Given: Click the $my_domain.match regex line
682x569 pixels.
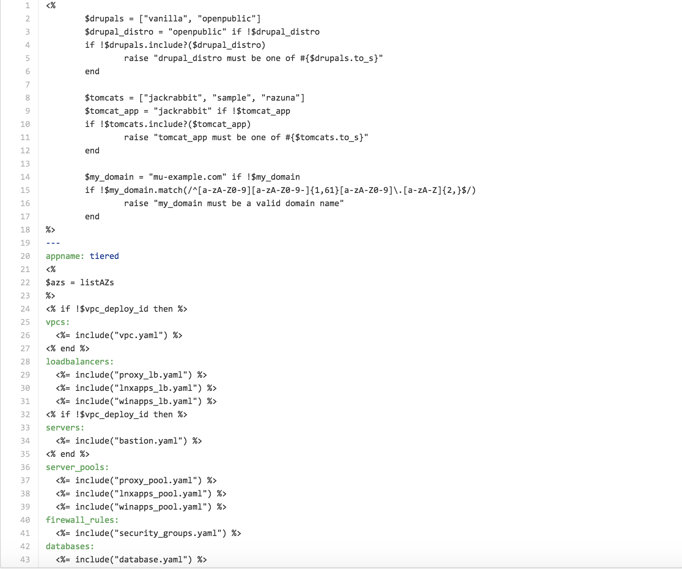Looking at the screenshot, I should point(280,190).
